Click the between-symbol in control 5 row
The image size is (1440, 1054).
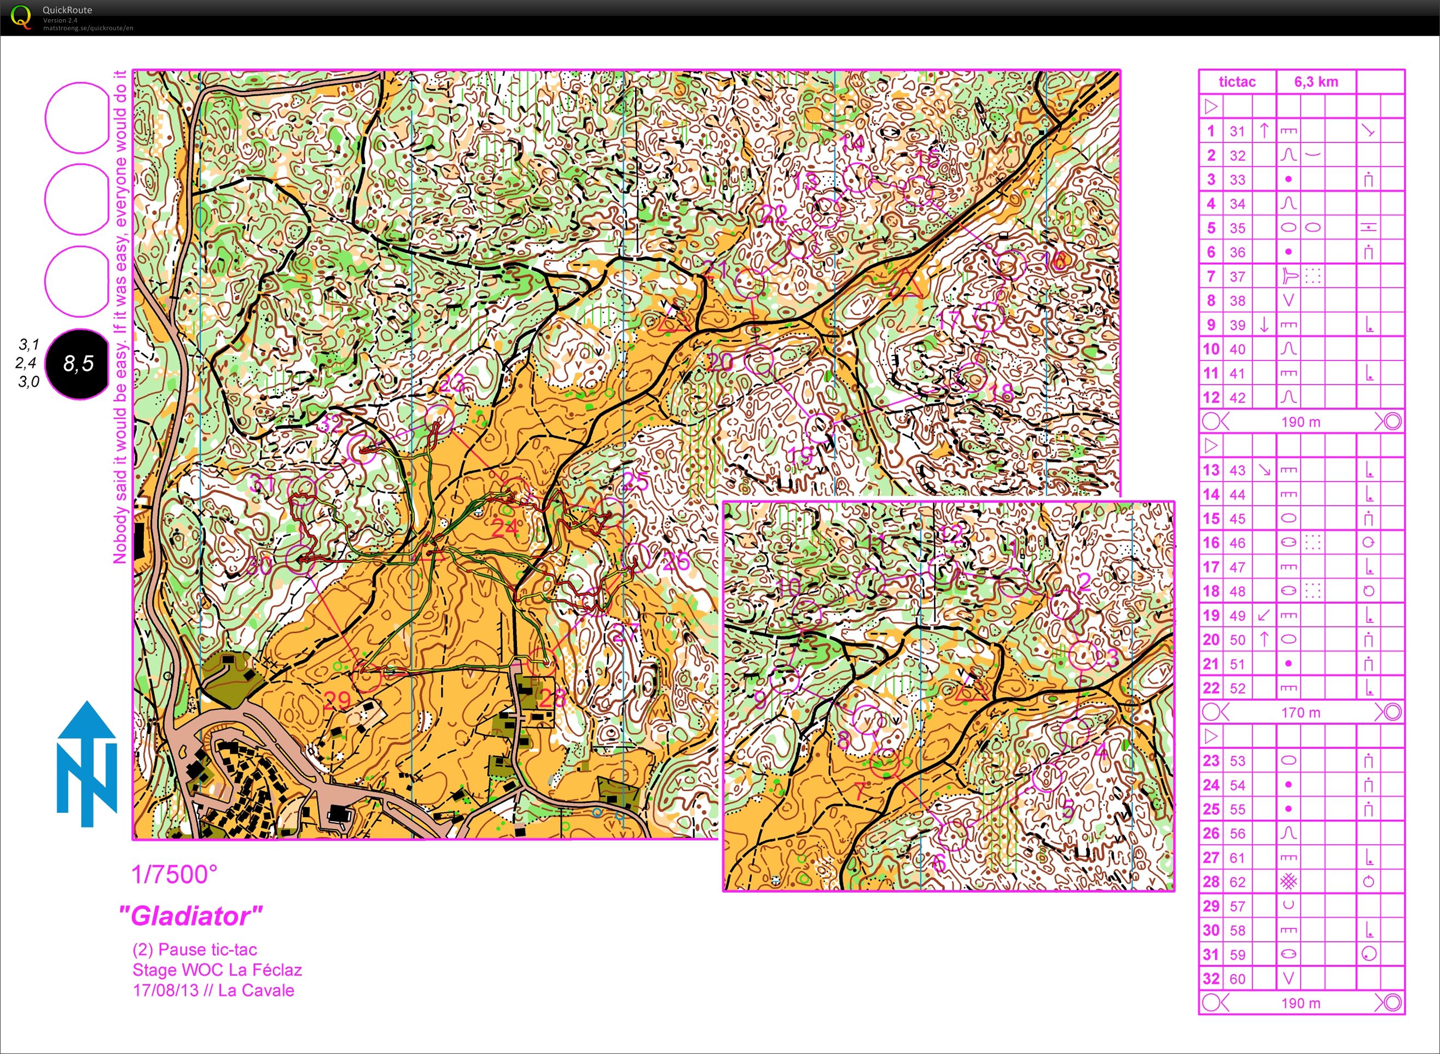1368,228
